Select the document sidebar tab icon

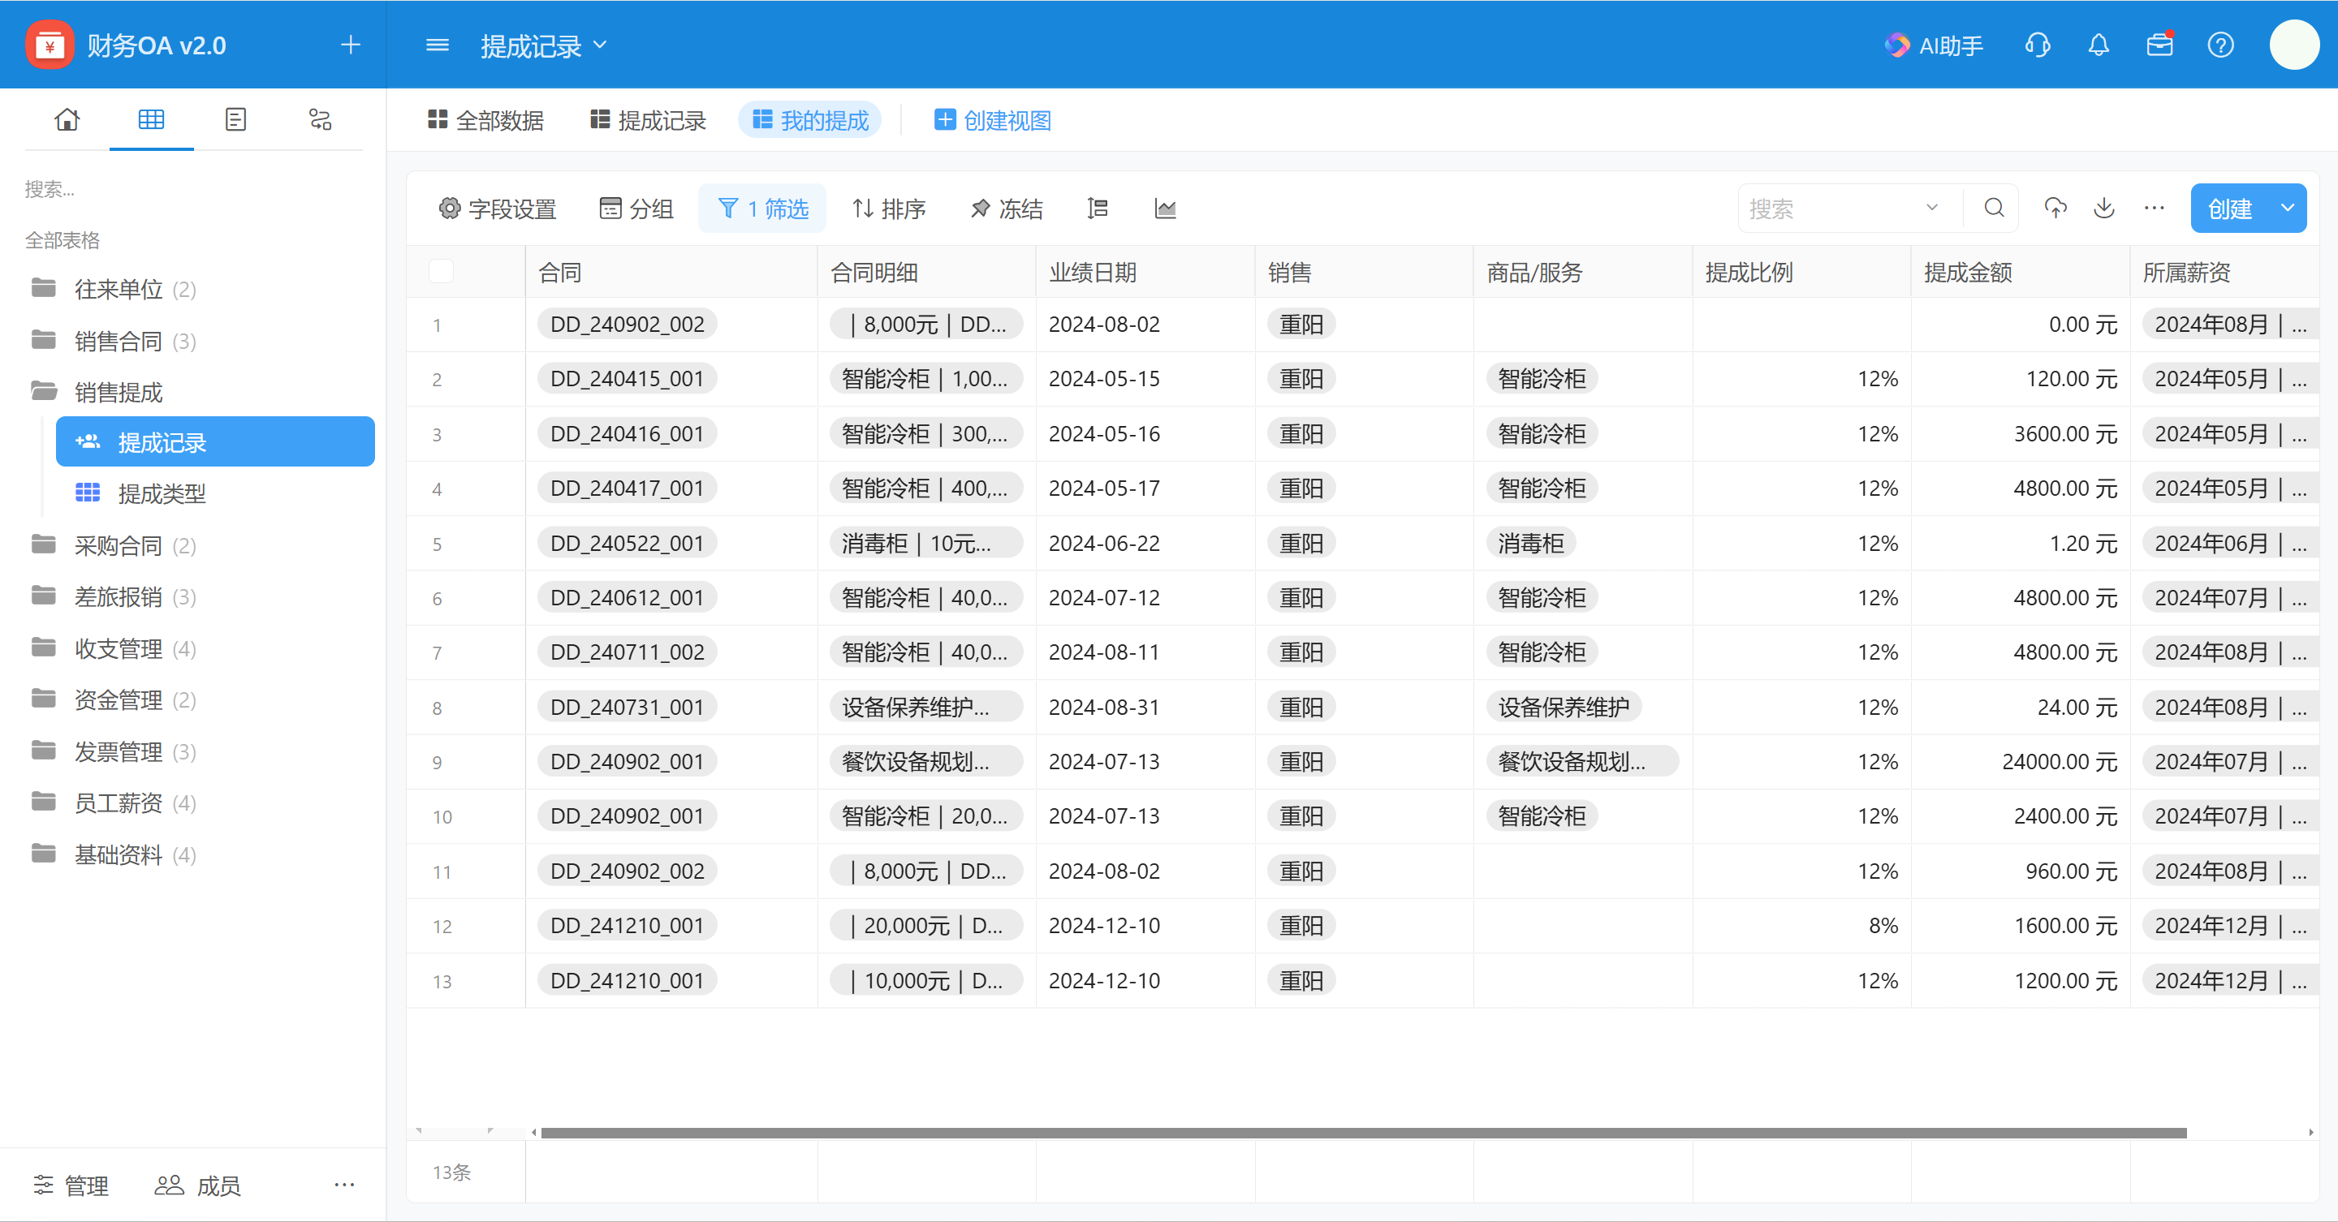click(x=236, y=118)
